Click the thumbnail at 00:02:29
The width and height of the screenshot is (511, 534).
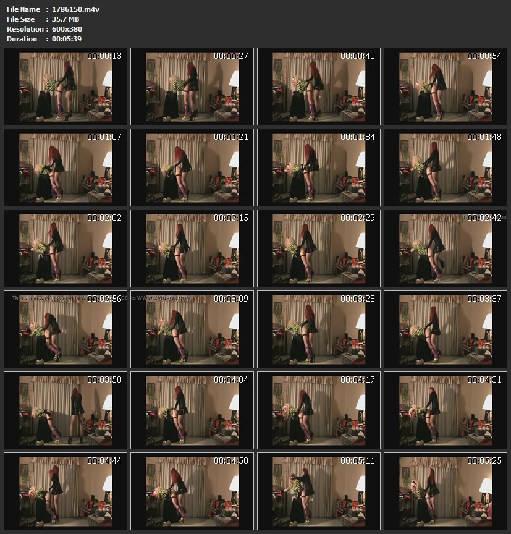319,248
